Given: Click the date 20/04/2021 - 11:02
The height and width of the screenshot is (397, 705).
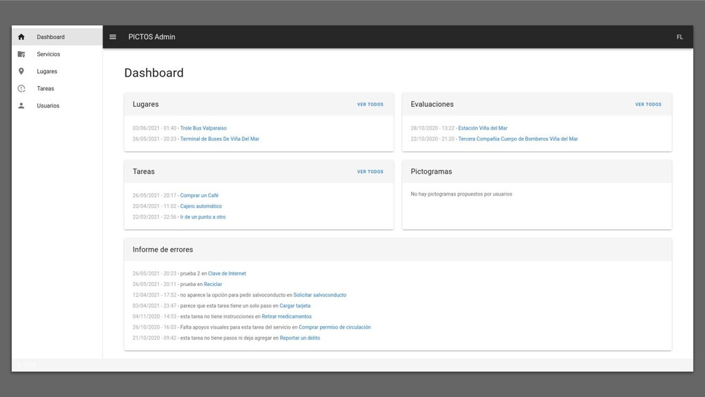Looking at the screenshot, I should click(x=154, y=207).
